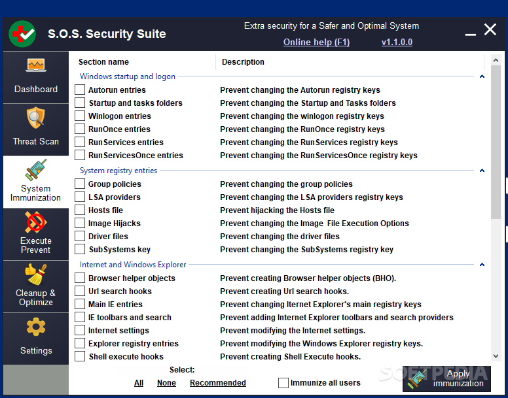This screenshot has height=398, width=508.
Task: Toggle Immunize all users checkbox
Action: pos(283,383)
